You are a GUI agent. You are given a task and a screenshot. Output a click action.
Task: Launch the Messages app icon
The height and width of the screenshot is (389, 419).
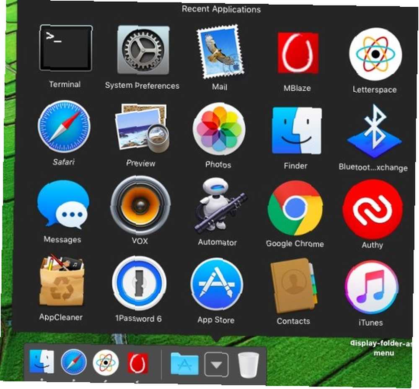[x=63, y=204]
